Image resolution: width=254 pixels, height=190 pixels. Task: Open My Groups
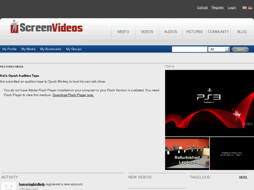click(x=74, y=49)
